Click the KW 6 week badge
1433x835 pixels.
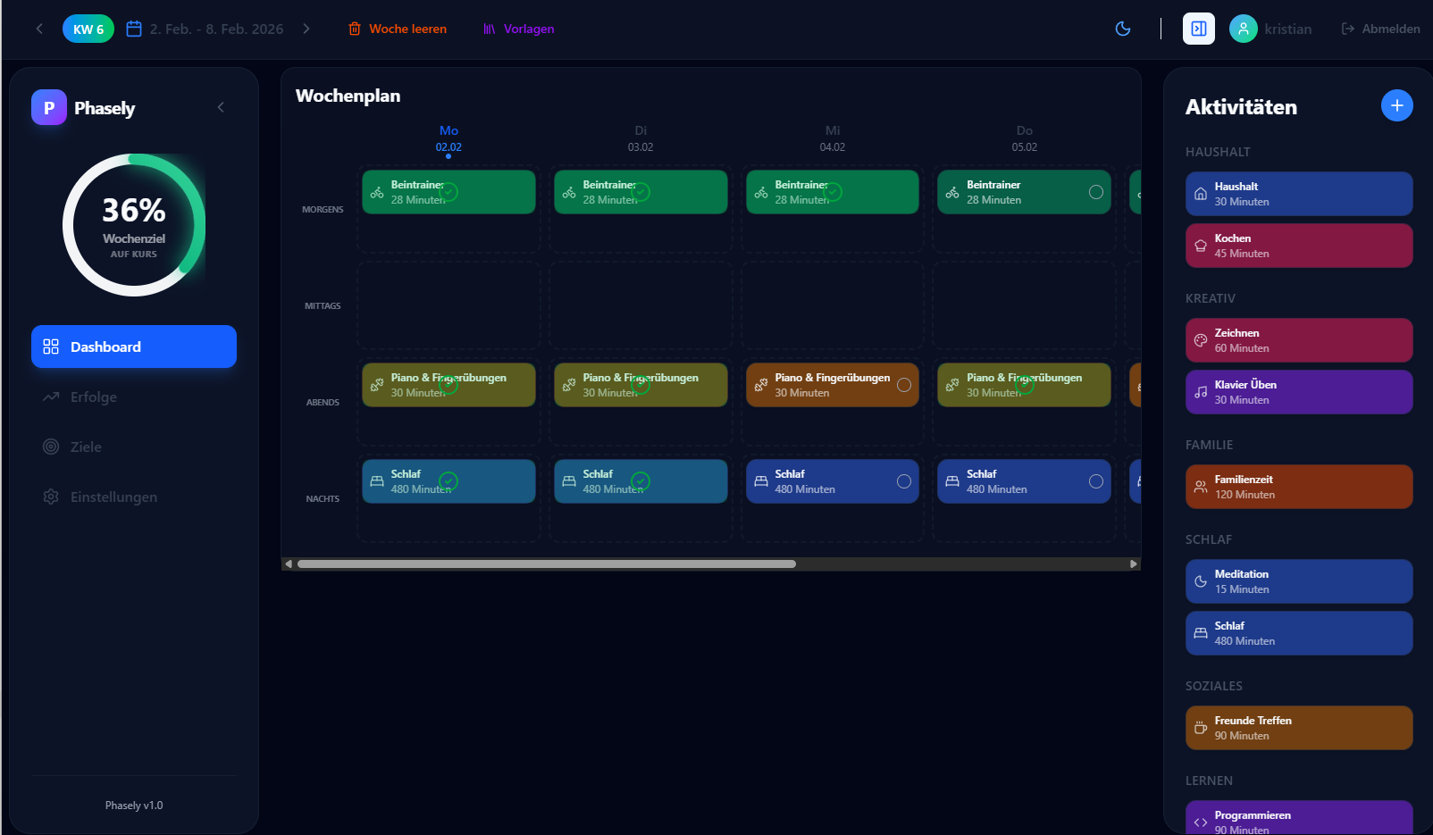[x=88, y=29]
